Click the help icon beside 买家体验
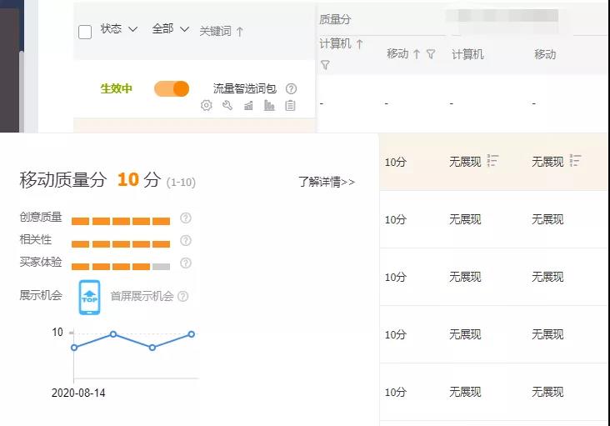The height and width of the screenshot is (426, 610). tap(186, 263)
